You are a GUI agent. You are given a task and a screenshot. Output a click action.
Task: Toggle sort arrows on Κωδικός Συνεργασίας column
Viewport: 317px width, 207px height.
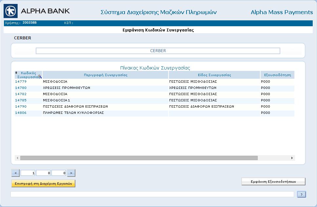[x=16, y=72]
